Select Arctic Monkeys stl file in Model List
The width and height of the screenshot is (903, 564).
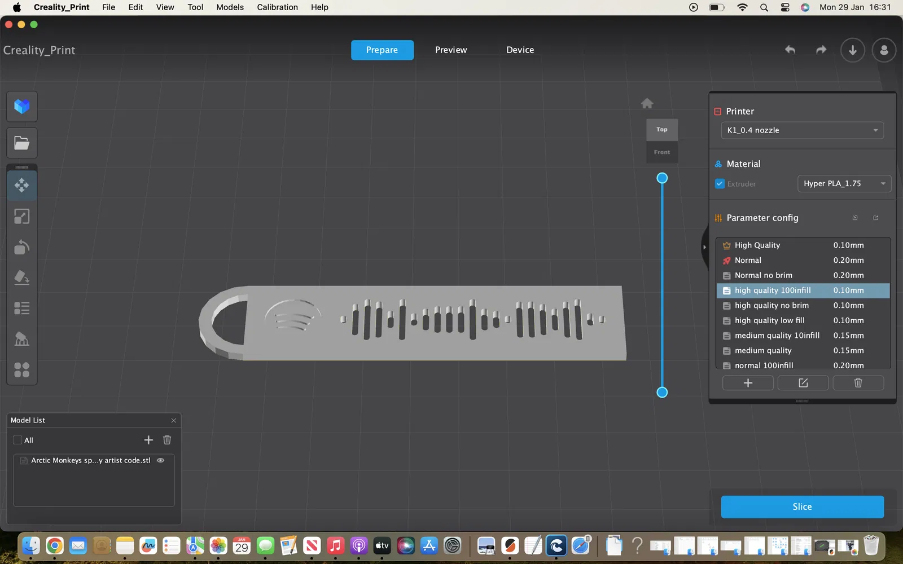pyautogui.click(x=90, y=460)
